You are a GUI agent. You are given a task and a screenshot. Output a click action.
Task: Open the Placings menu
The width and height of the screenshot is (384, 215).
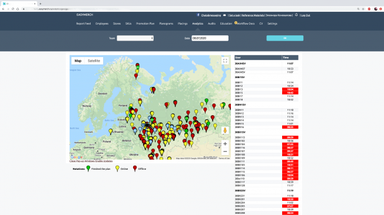click(x=183, y=23)
